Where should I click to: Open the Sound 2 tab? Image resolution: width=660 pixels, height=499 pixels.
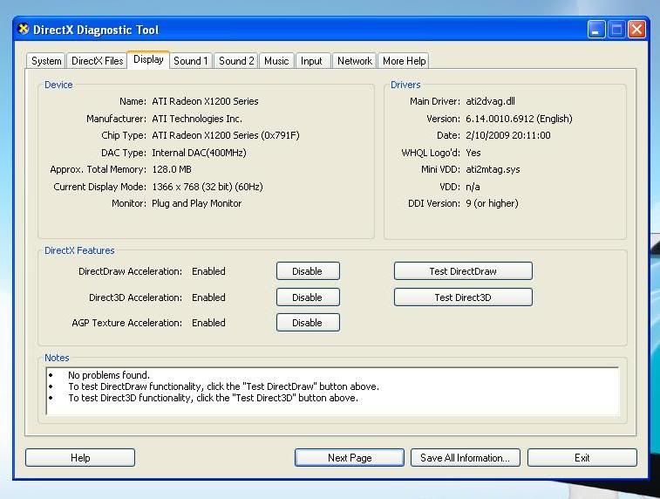(x=236, y=61)
